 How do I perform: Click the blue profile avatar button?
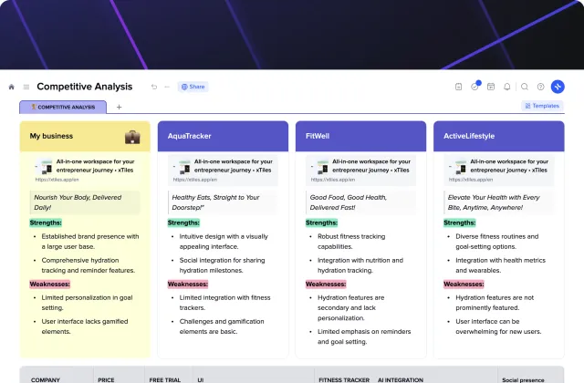coord(558,87)
